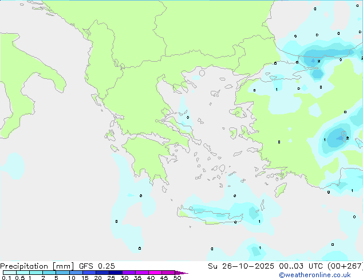This screenshot has width=363, height=280.
Task: Select the 40–45 mm magenta legend swatch
Action: point(155,273)
